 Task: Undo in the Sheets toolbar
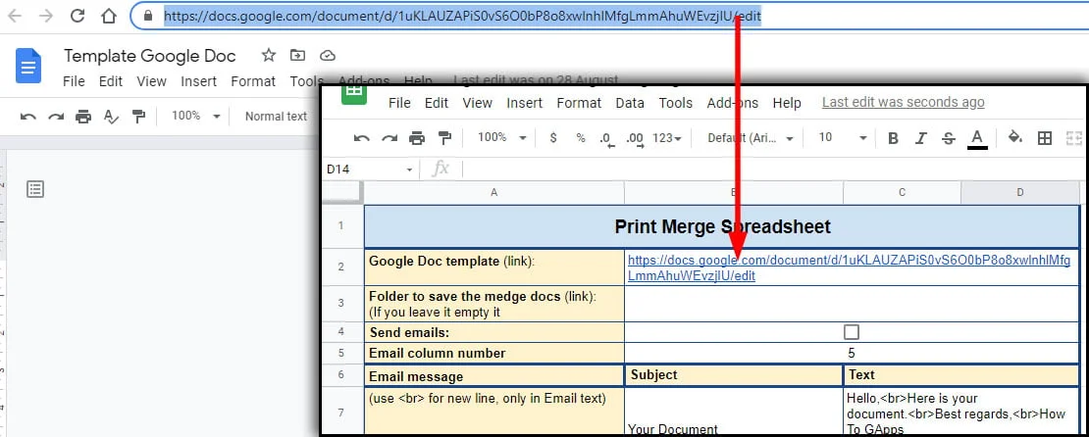pos(361,138)
